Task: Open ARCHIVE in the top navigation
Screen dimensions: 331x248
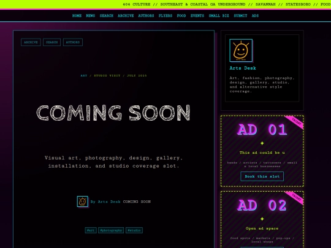Action: (126, 15)
